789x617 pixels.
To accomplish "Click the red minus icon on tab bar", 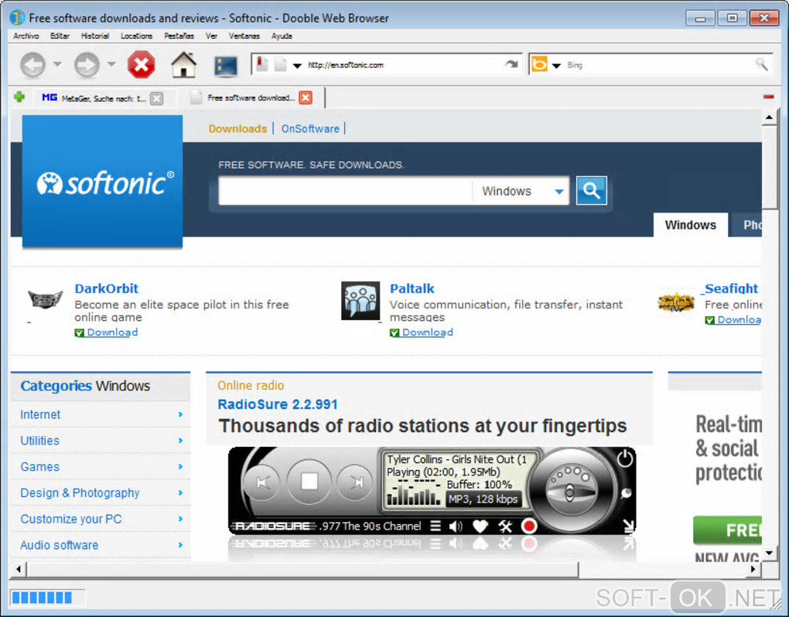I will [x=768, y=97].
